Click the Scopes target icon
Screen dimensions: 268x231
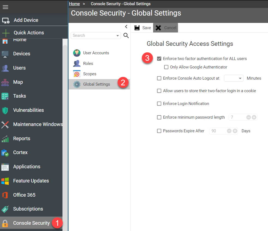pyautogui.click(x=77, y=74)
